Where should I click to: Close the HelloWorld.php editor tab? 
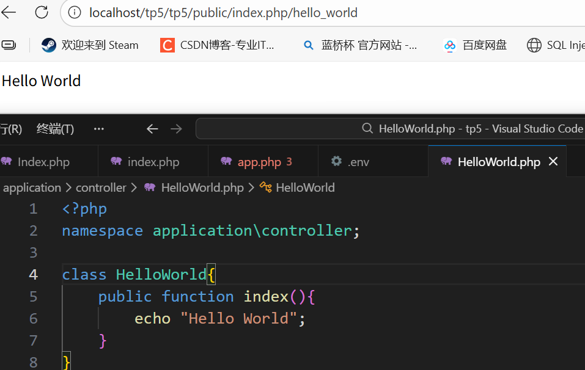coord(553,161)
